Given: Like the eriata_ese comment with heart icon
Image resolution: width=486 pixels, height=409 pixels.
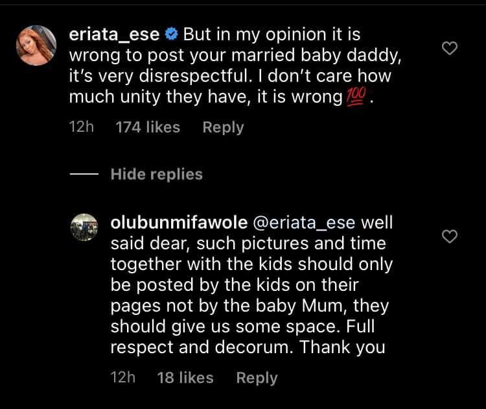Looking at the screenshot, I should (x=449, y=48).
